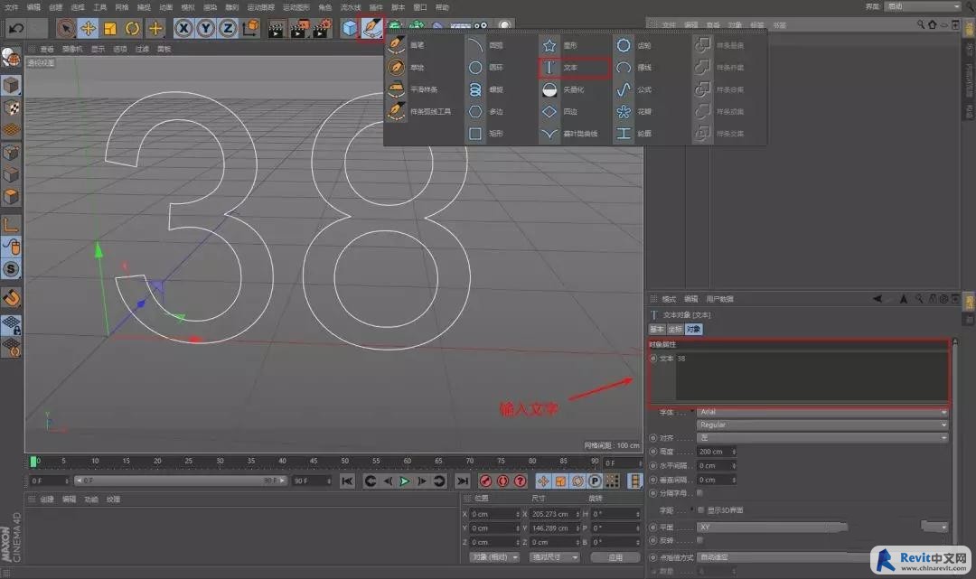This screenshot has width=976, height=579.
Task: Click the green playhead marker at frame 0
Action: tap(33, 462)
